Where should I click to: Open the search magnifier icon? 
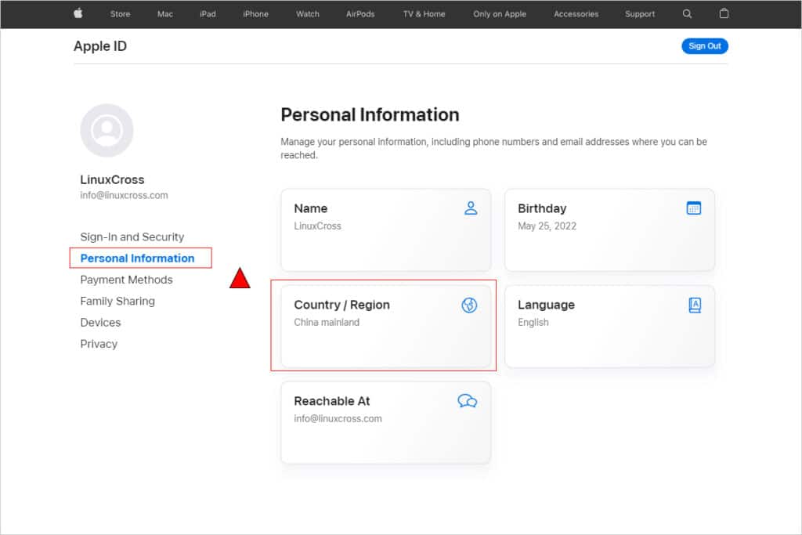pos(687,14)
